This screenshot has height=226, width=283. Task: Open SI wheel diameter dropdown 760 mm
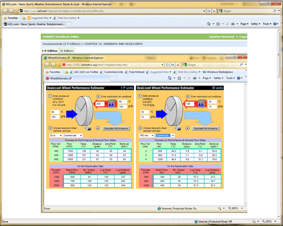tap(147, 135)
